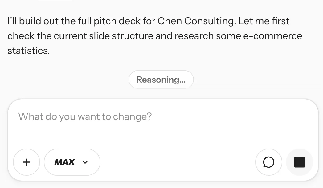Focus the What do you want to change field
The height and width of the screenshot is (188, 323).
point(123,116)
